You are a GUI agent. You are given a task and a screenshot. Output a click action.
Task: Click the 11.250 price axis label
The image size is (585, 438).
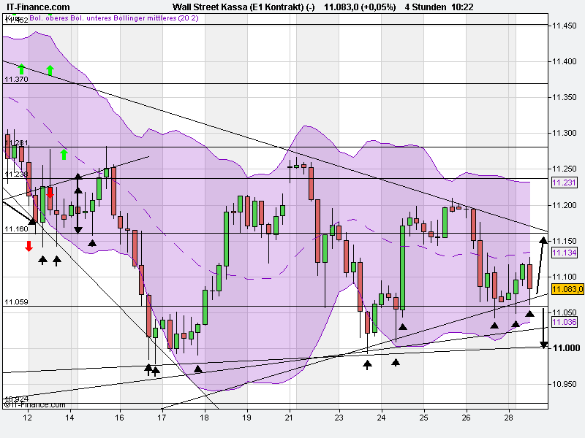564,169
